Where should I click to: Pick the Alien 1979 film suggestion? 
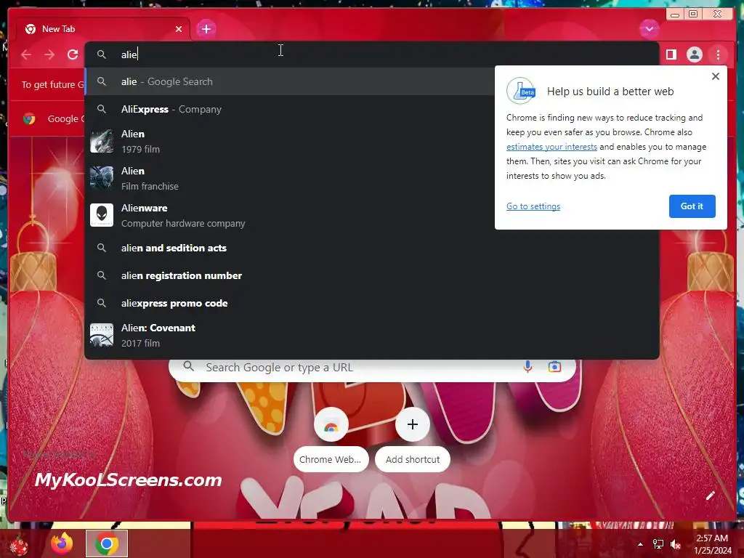click(x=290, y=142)
